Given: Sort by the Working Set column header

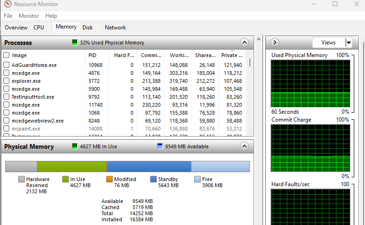Looking at the screenshot, I should pos(178,55).
